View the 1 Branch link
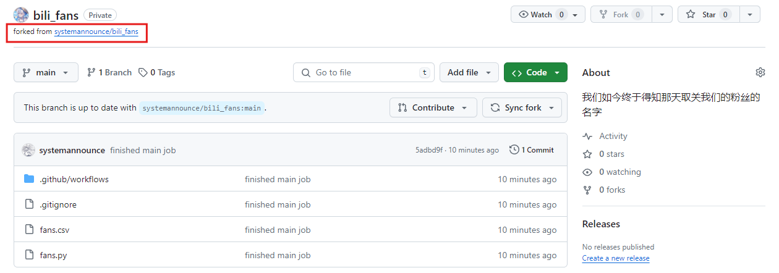This screenshot has width=779, height=273. point(109,72)
